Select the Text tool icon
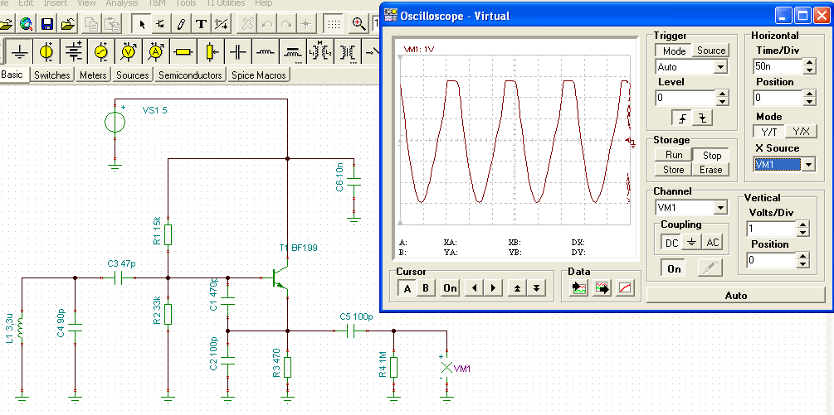834x415 pixels. click(201, 24)
